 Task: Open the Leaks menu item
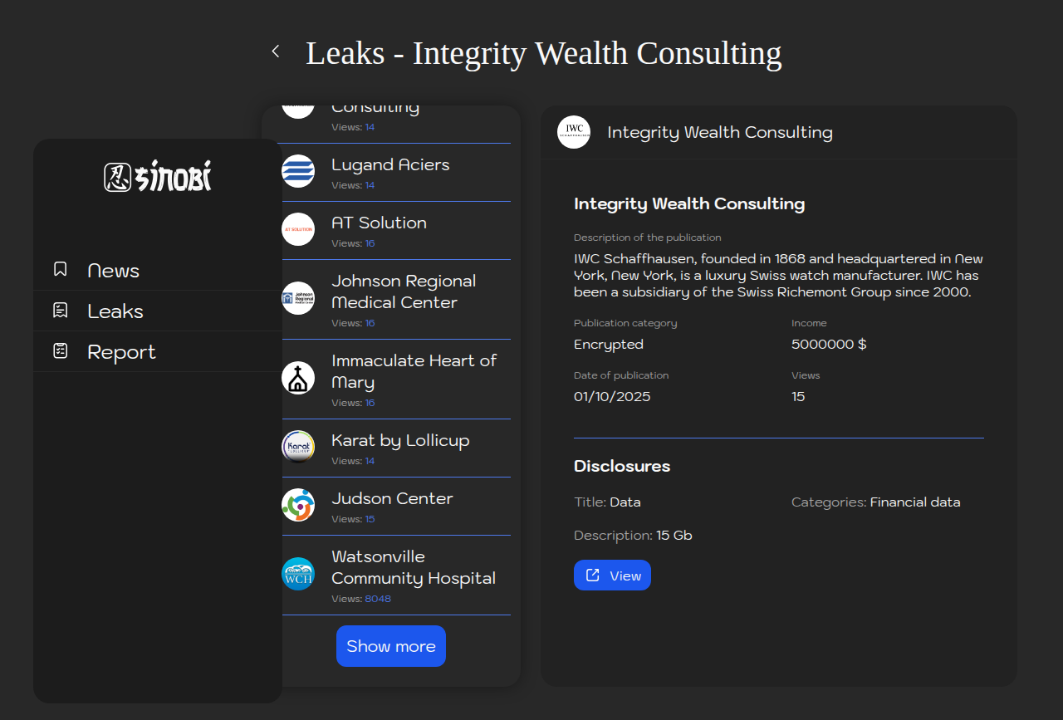115,311
